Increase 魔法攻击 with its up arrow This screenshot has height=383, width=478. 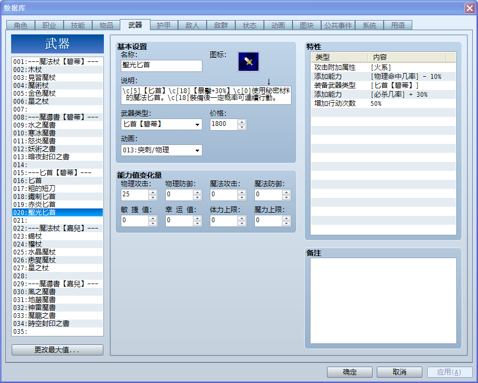coord(242,192)
